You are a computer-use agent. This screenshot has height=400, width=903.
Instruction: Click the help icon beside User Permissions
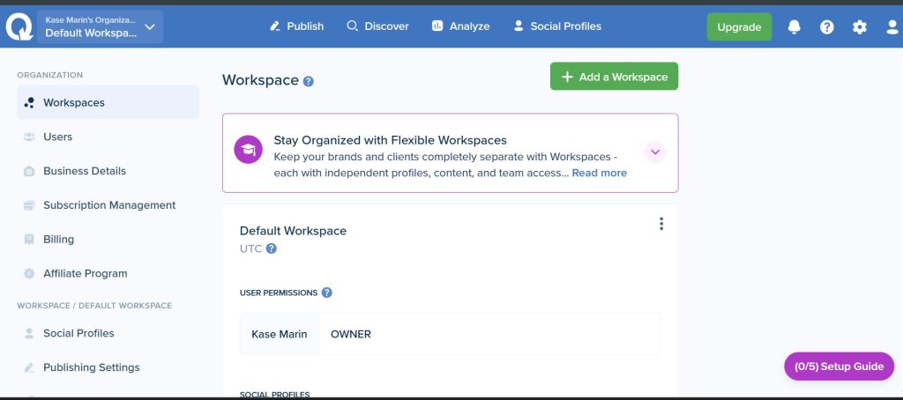point(326,293)
